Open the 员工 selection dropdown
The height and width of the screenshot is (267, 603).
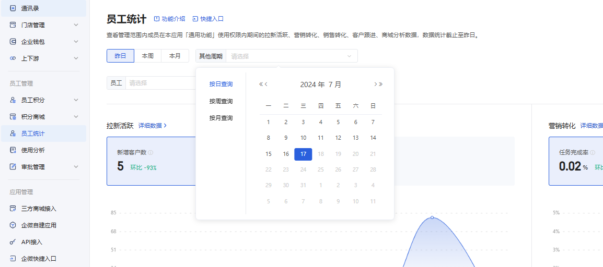coord(161,83)
